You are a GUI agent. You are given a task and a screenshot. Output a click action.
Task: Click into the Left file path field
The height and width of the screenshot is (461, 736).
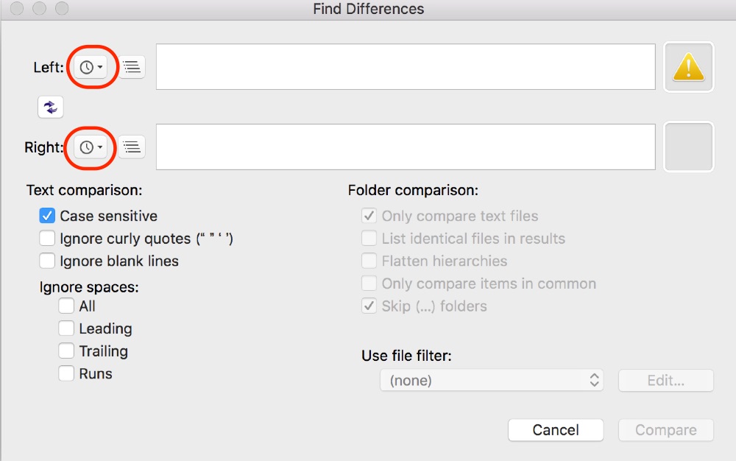[x=406, y=67]
